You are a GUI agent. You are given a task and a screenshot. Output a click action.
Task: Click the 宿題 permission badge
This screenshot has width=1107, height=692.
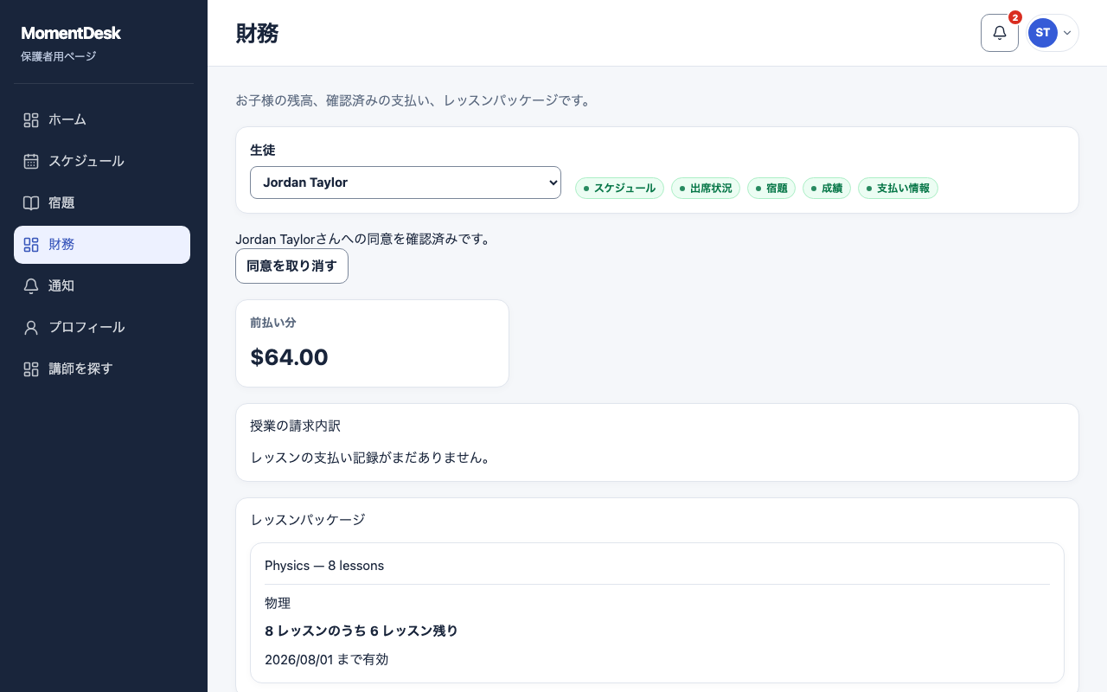771,189
